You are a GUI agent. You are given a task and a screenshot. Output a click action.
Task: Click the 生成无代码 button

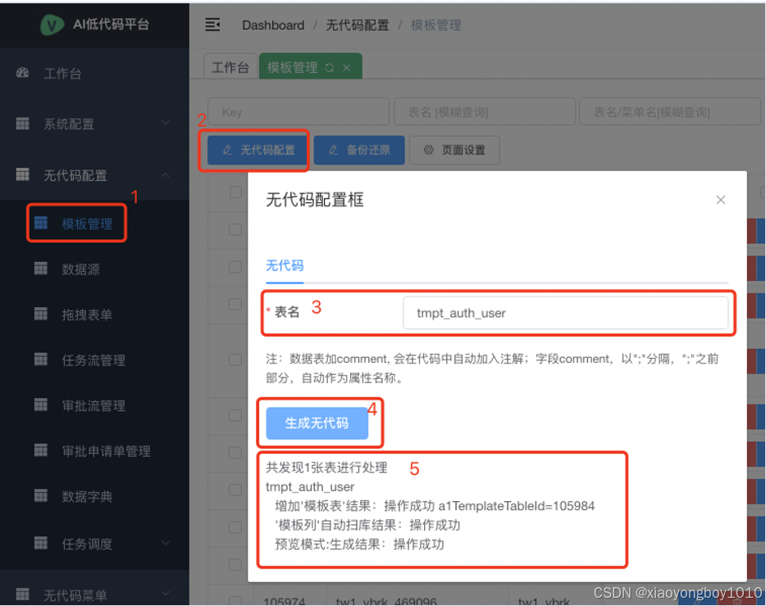317,423
